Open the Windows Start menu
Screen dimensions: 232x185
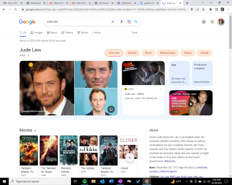tap(4, 181)
